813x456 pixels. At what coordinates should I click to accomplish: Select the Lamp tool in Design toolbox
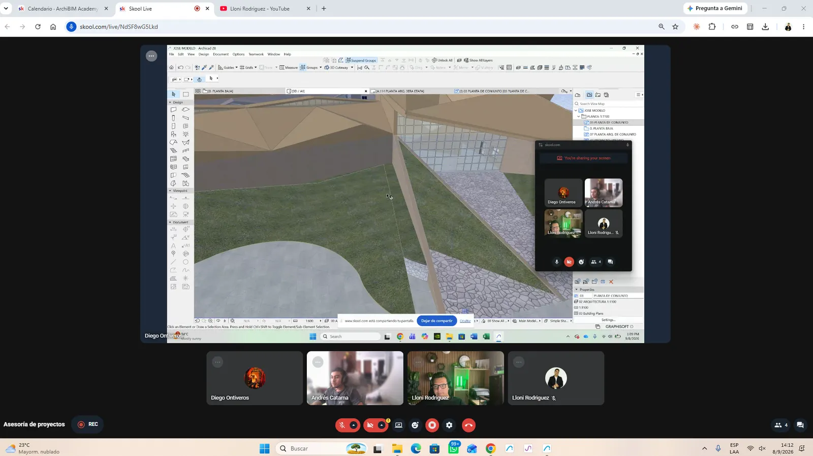[186, 134]
